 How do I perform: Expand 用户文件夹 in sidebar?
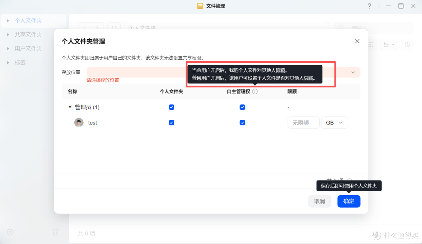click(x=8, y=48)
